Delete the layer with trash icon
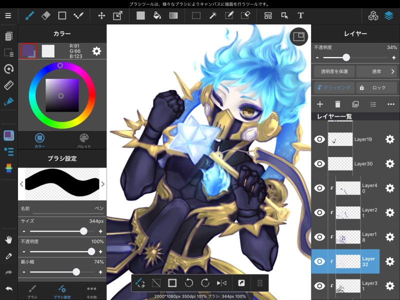Image resolution: width=400 pixels, height=300 pixels. [337, 104]
